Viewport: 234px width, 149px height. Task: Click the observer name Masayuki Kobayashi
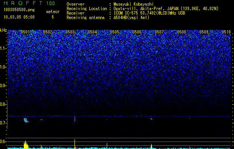[x=134, y=4]
